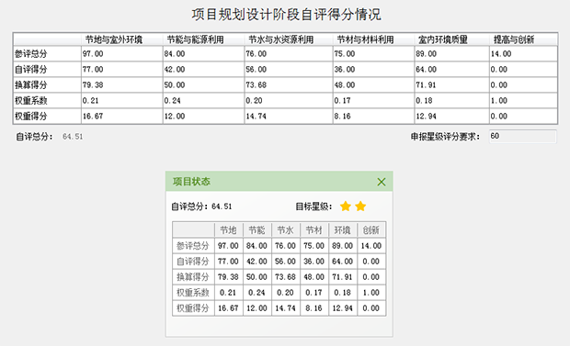Select the 79.38 cell in the main table
570x346 pixels.
122,85
